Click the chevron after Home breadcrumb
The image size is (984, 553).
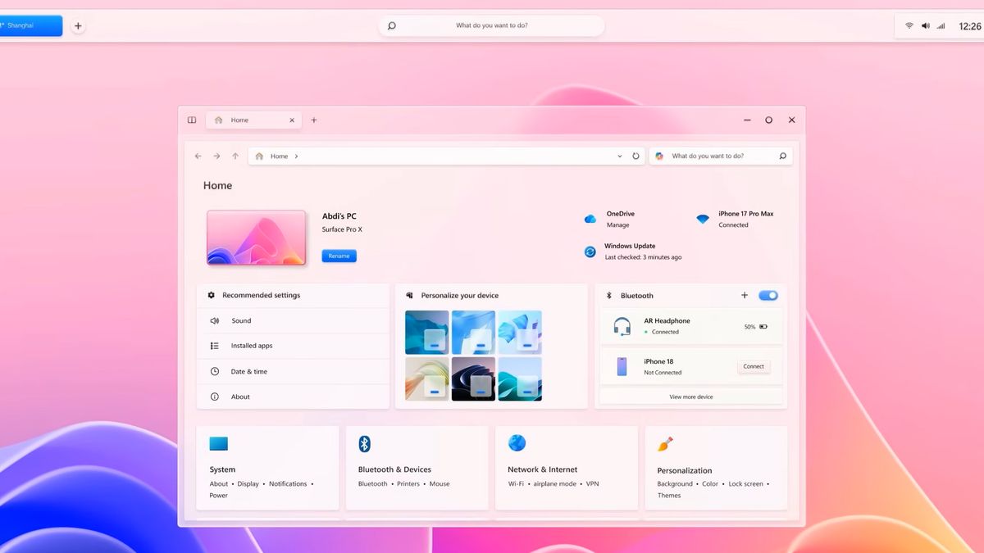tap(296, 156)
